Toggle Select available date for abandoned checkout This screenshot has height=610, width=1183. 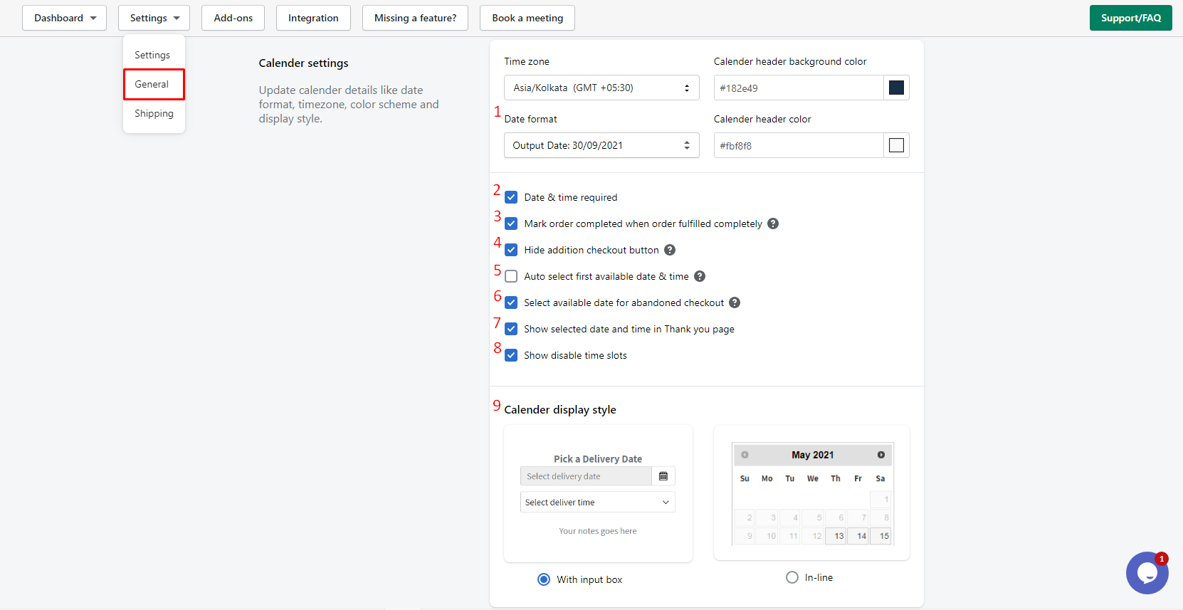click(511, 303)
